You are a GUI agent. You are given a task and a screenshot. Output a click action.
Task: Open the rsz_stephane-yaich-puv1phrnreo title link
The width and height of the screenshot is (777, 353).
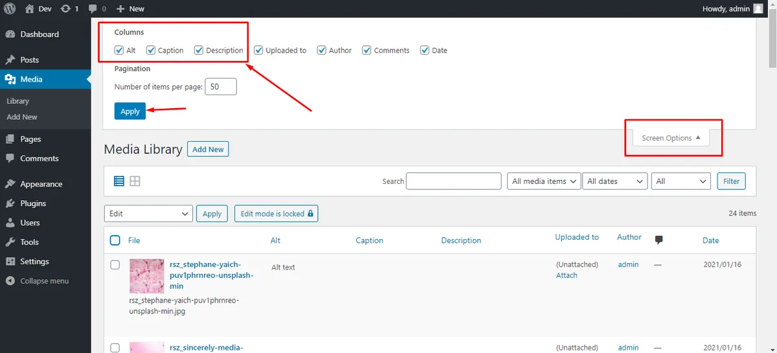[x=211, y=275]
